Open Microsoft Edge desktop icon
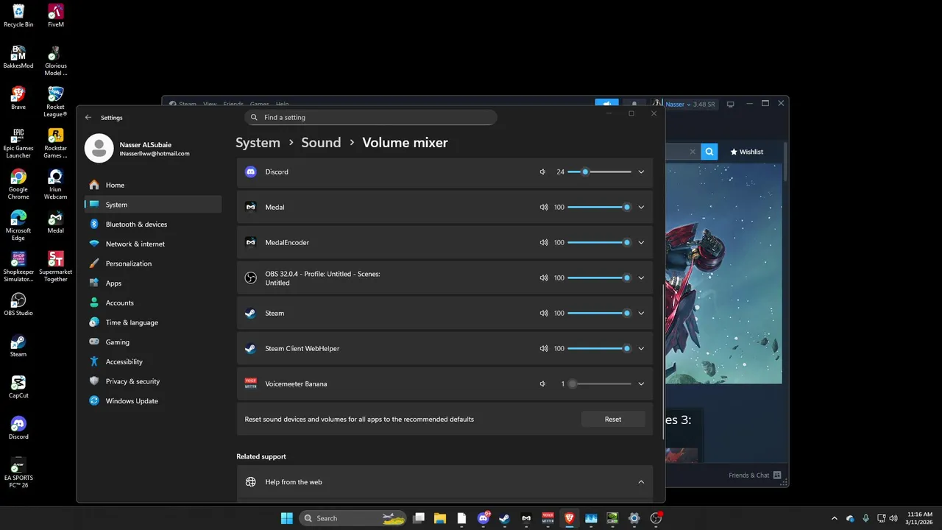Image resolution: width=942 pixels, height=530 pixels. [18, 225]
